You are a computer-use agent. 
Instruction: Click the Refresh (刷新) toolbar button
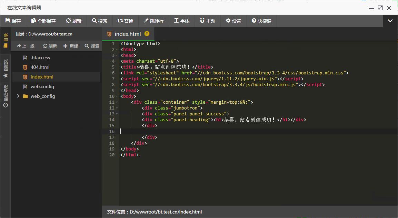tap(74, 21)
